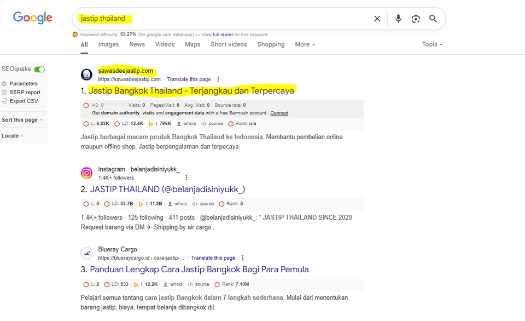The width and height of the screenshot is (525, 321).
Task: Expand the More search filters dropdown
Action: point(305,44)
